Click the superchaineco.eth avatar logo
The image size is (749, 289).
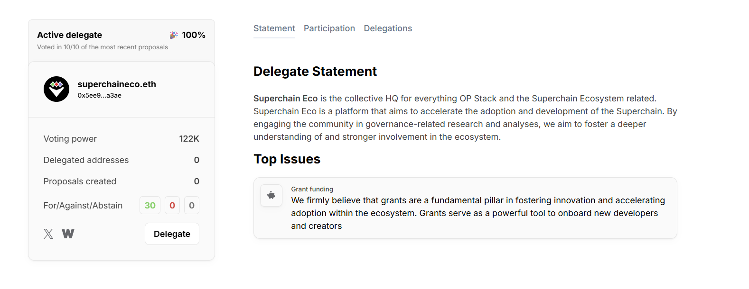pos(56,89)
